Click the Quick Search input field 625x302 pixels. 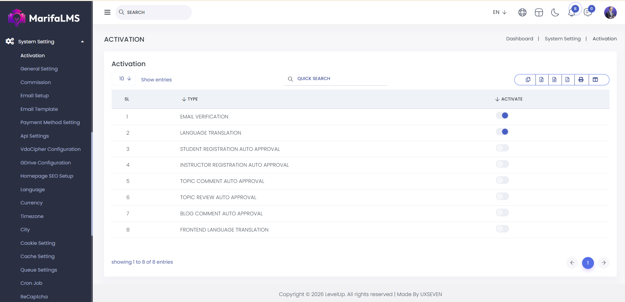(340, 79)
